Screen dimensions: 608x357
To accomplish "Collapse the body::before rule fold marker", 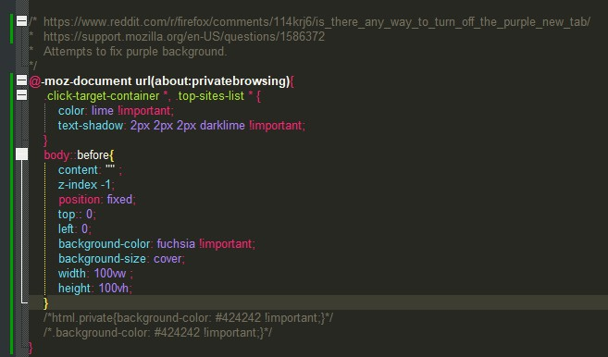I will pos(21,154).
